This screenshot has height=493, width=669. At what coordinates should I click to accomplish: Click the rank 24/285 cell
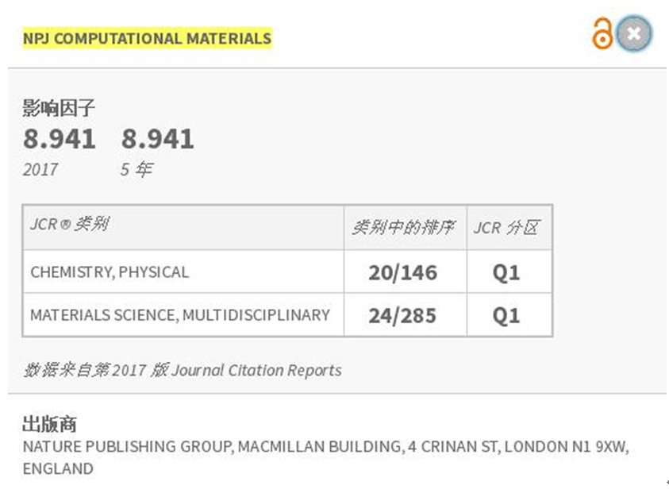[403, 316]
